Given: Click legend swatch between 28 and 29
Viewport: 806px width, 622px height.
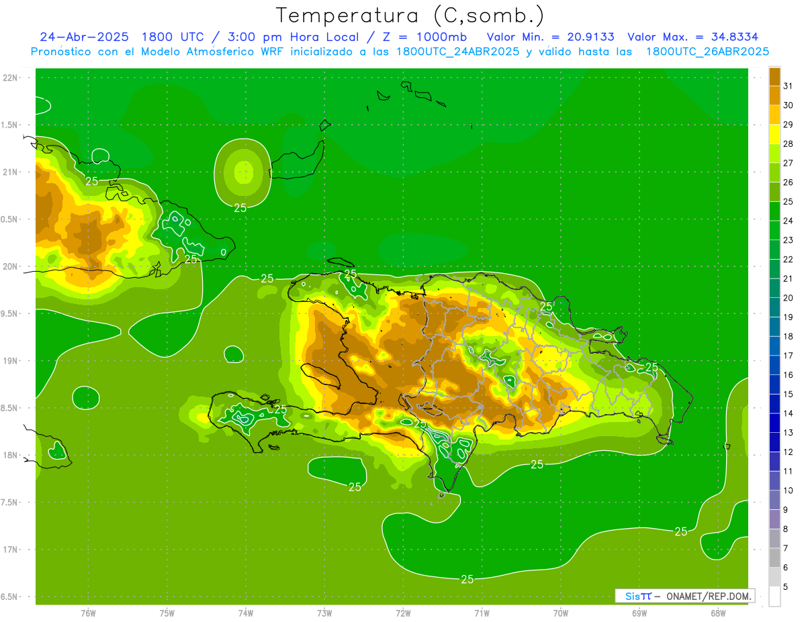Looking at the screenshot, I should (x=774, y=134).
